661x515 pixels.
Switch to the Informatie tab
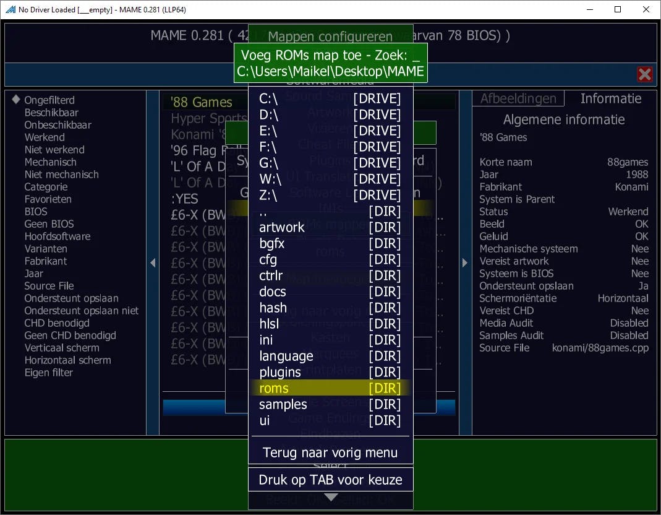611,98
